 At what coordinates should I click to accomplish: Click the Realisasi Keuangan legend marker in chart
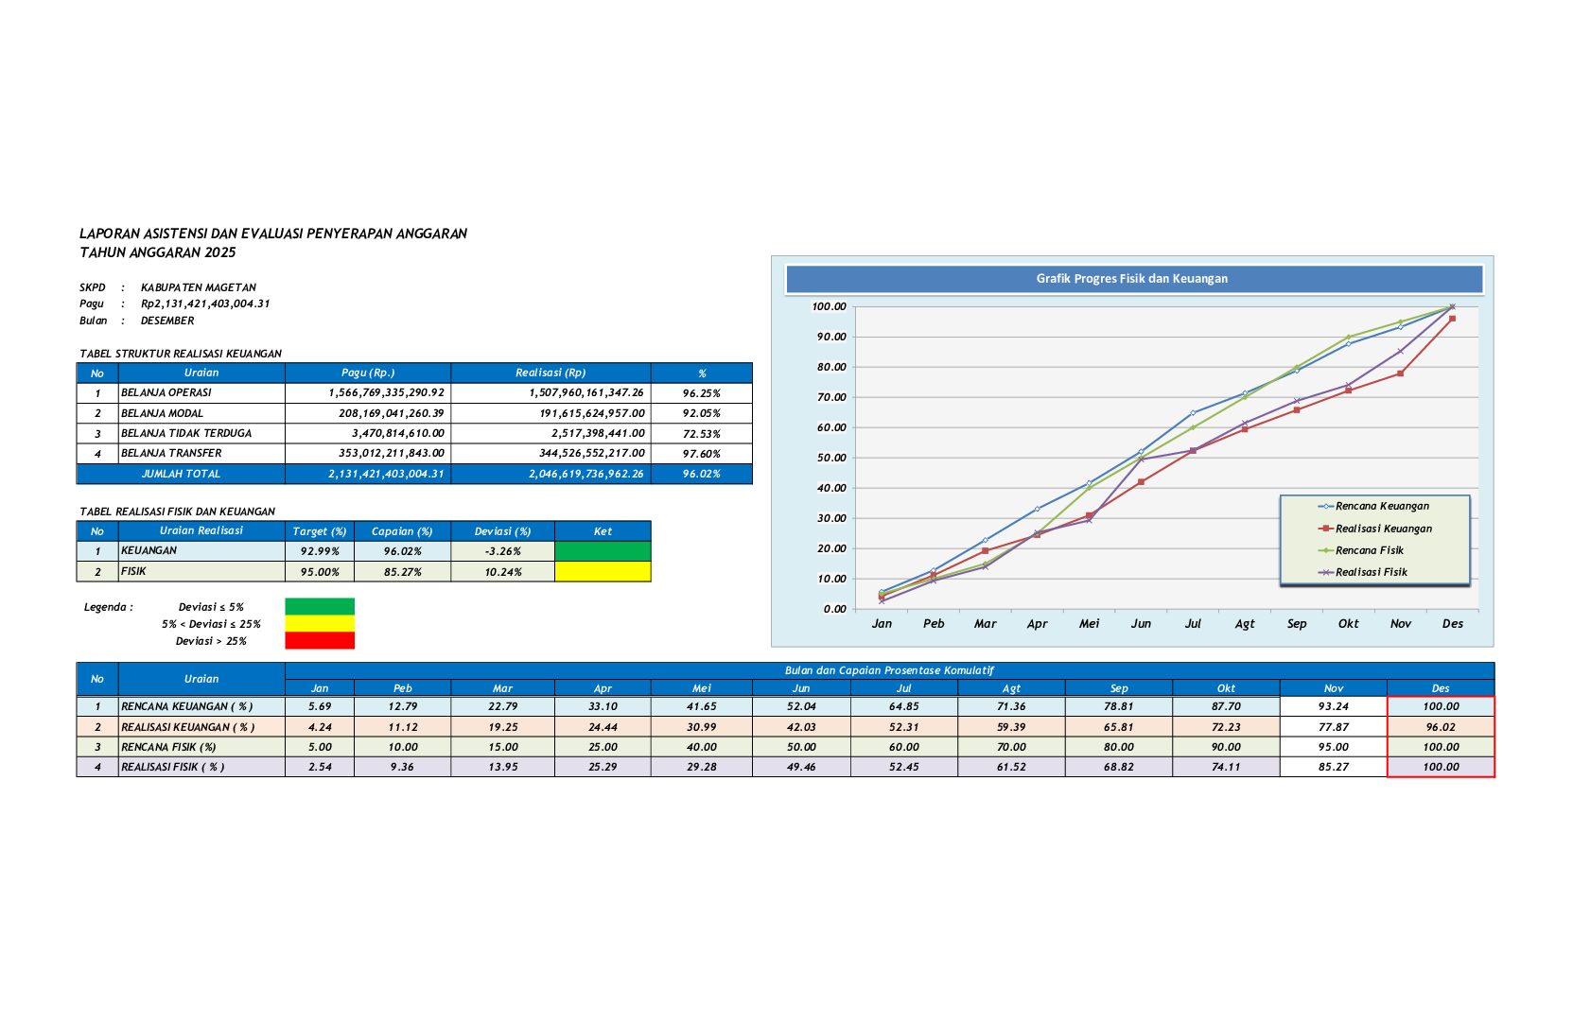(1325, 529)
